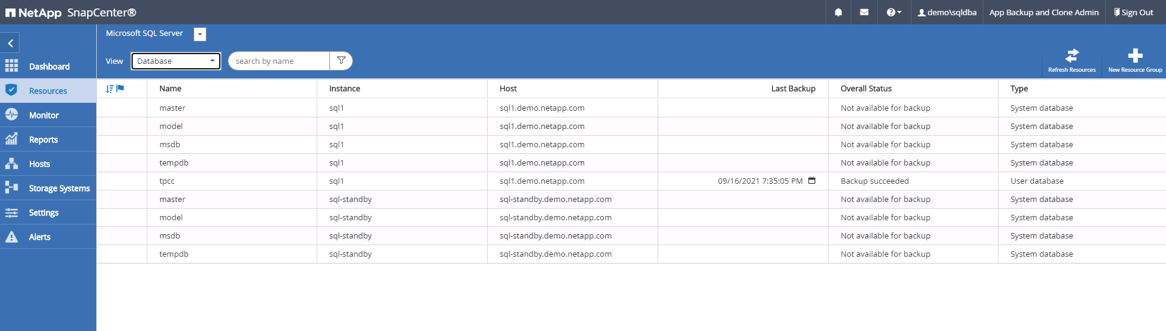Open the Resources section
Screen dimensions: 1166x331
(48, 91)
